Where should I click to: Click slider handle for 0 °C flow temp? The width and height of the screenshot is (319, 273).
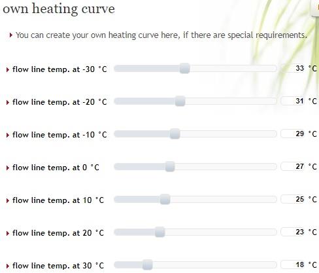click(170, 167)
